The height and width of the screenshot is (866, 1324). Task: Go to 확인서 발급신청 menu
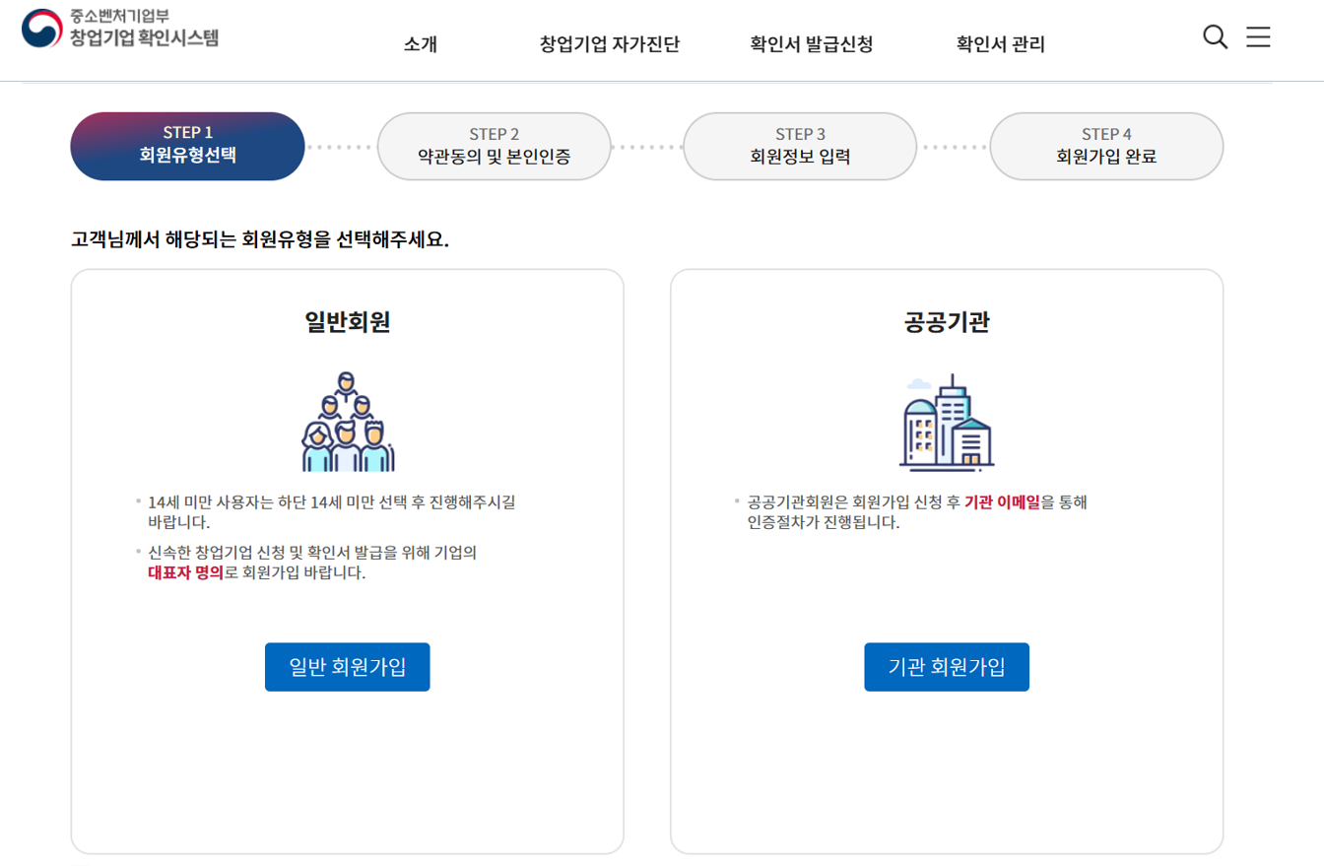[x=811, y=44]
